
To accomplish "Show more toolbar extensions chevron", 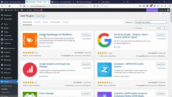I will pyautogui.click(x=165, y=6).
